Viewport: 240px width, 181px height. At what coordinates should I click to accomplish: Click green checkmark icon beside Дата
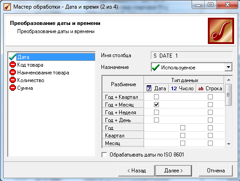pos(13,57)
